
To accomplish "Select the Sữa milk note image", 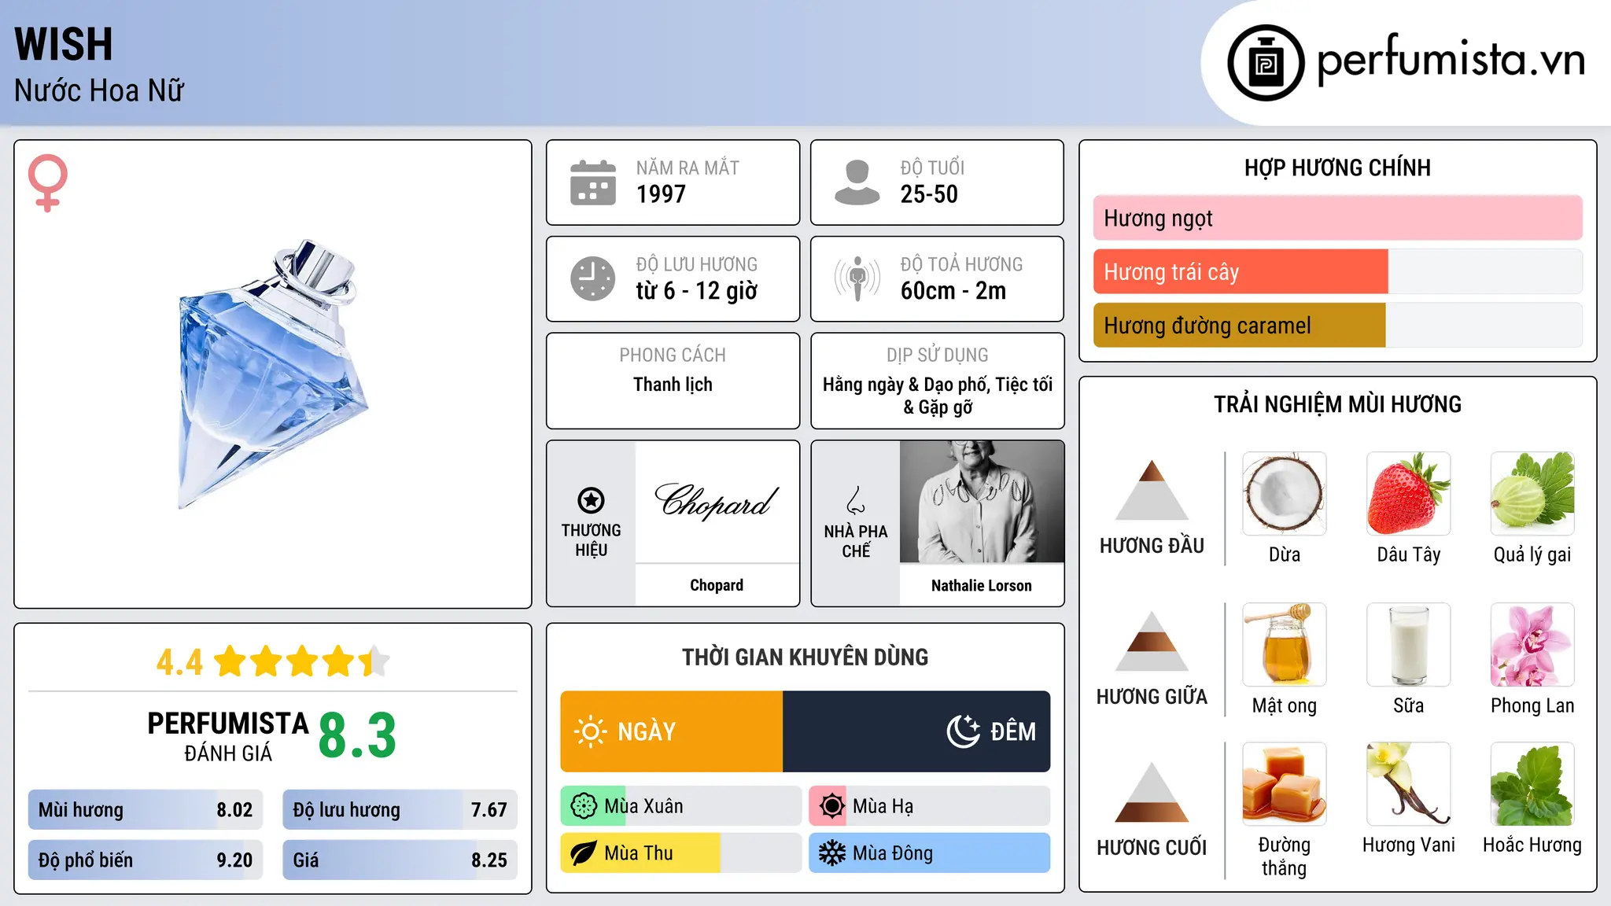I will point(1409,645).
